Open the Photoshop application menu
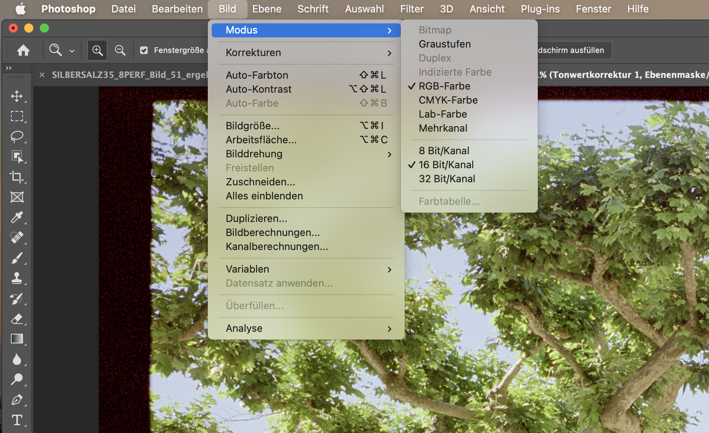 pos(68,9)
